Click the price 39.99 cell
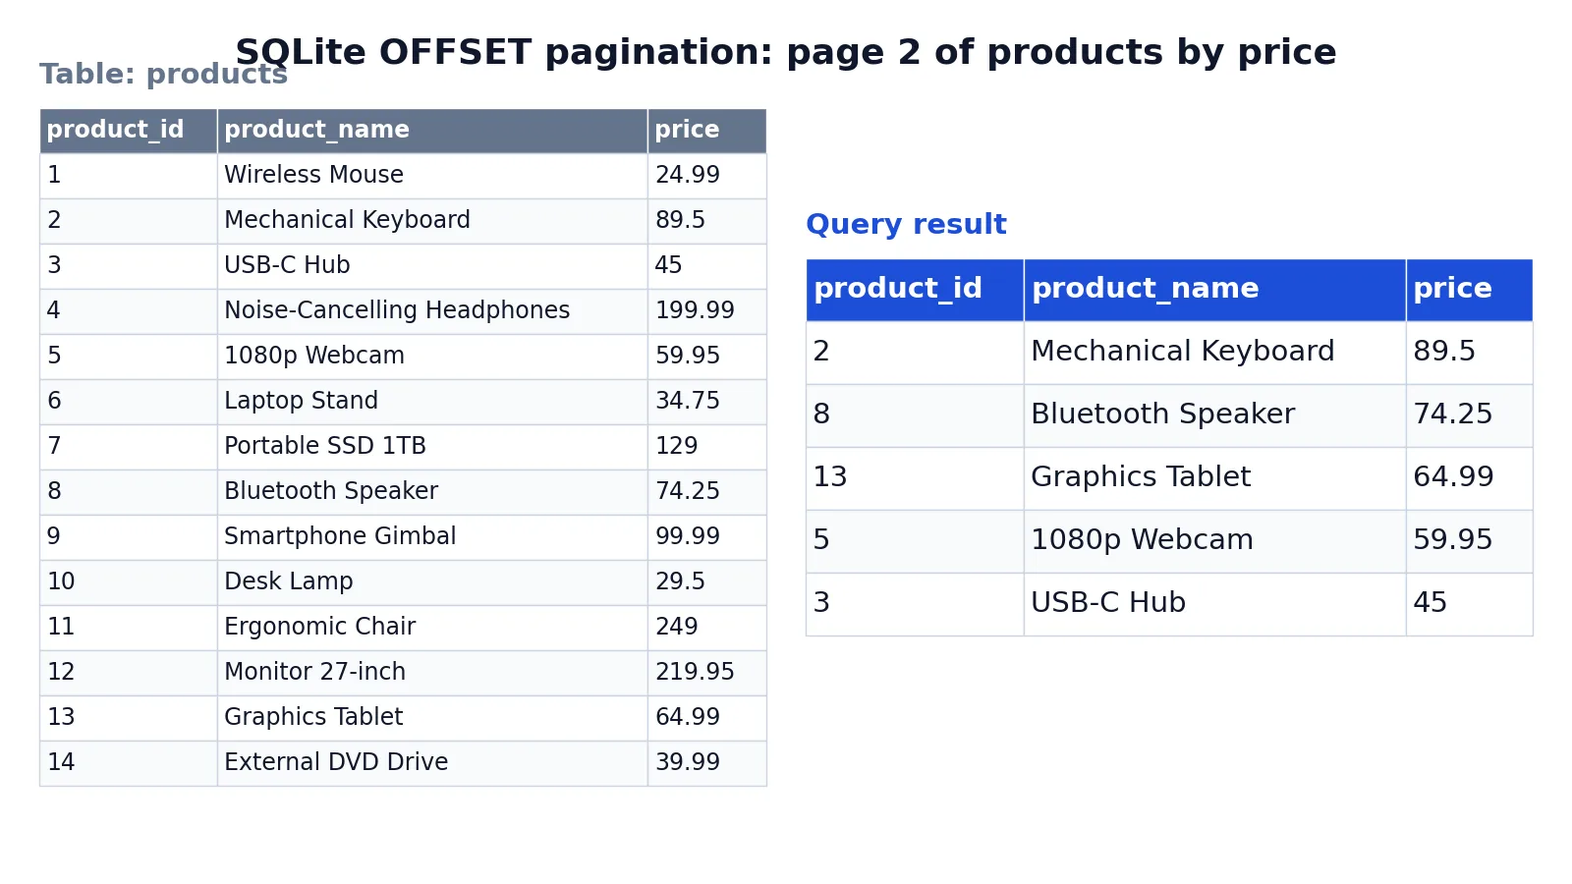Screen dimensions: 1572x884 pyautogui.click(x=707, y=763)
